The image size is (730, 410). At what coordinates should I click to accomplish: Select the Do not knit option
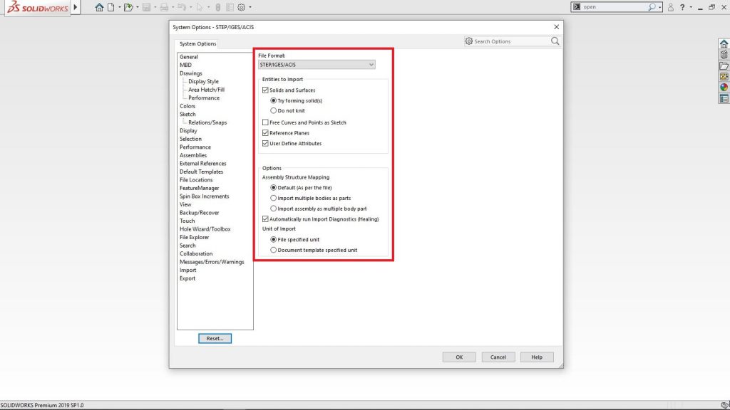(x=273, y=110)
